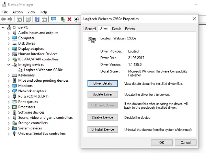Viewport: 206px width, 153px height.
Task: Open the Action menu
Action: coord(18,12)
